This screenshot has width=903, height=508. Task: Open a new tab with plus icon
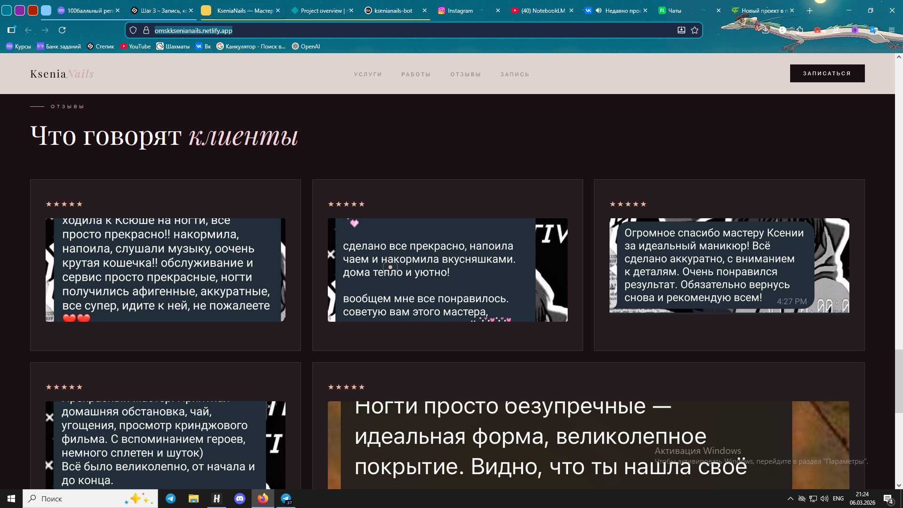(809, 10)
